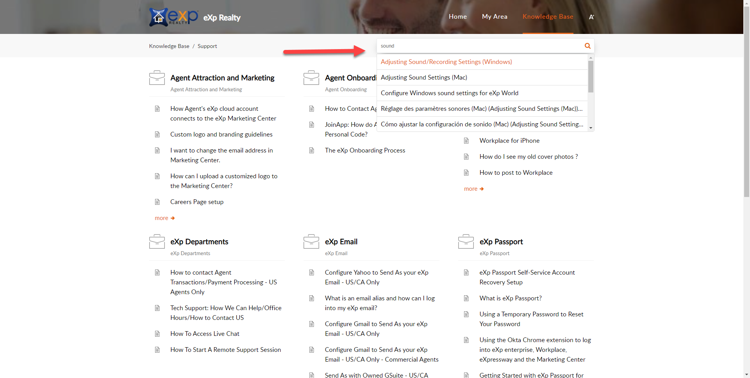Click the orange search magnifier icon
750x378 pixels.
(x=587, y=46)
